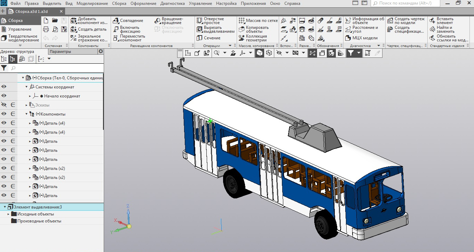Select Производные объекты row
This screenshot has width=474, height=252.
(52, 221)
